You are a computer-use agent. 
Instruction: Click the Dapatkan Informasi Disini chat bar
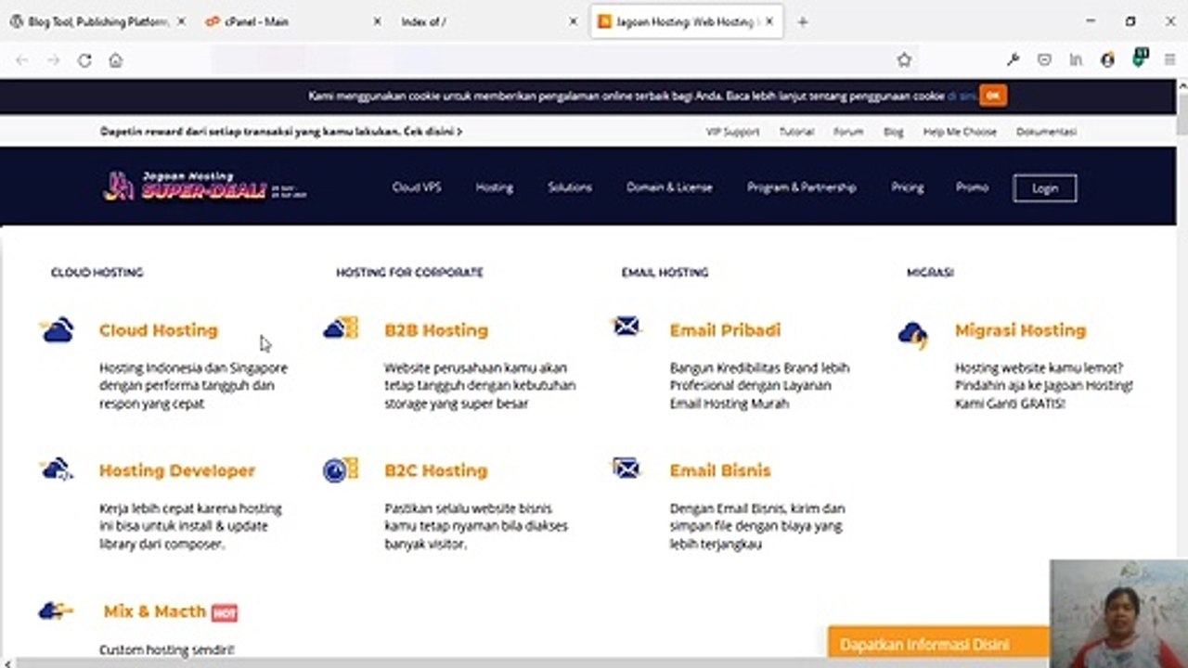click(x=938, y=643)
